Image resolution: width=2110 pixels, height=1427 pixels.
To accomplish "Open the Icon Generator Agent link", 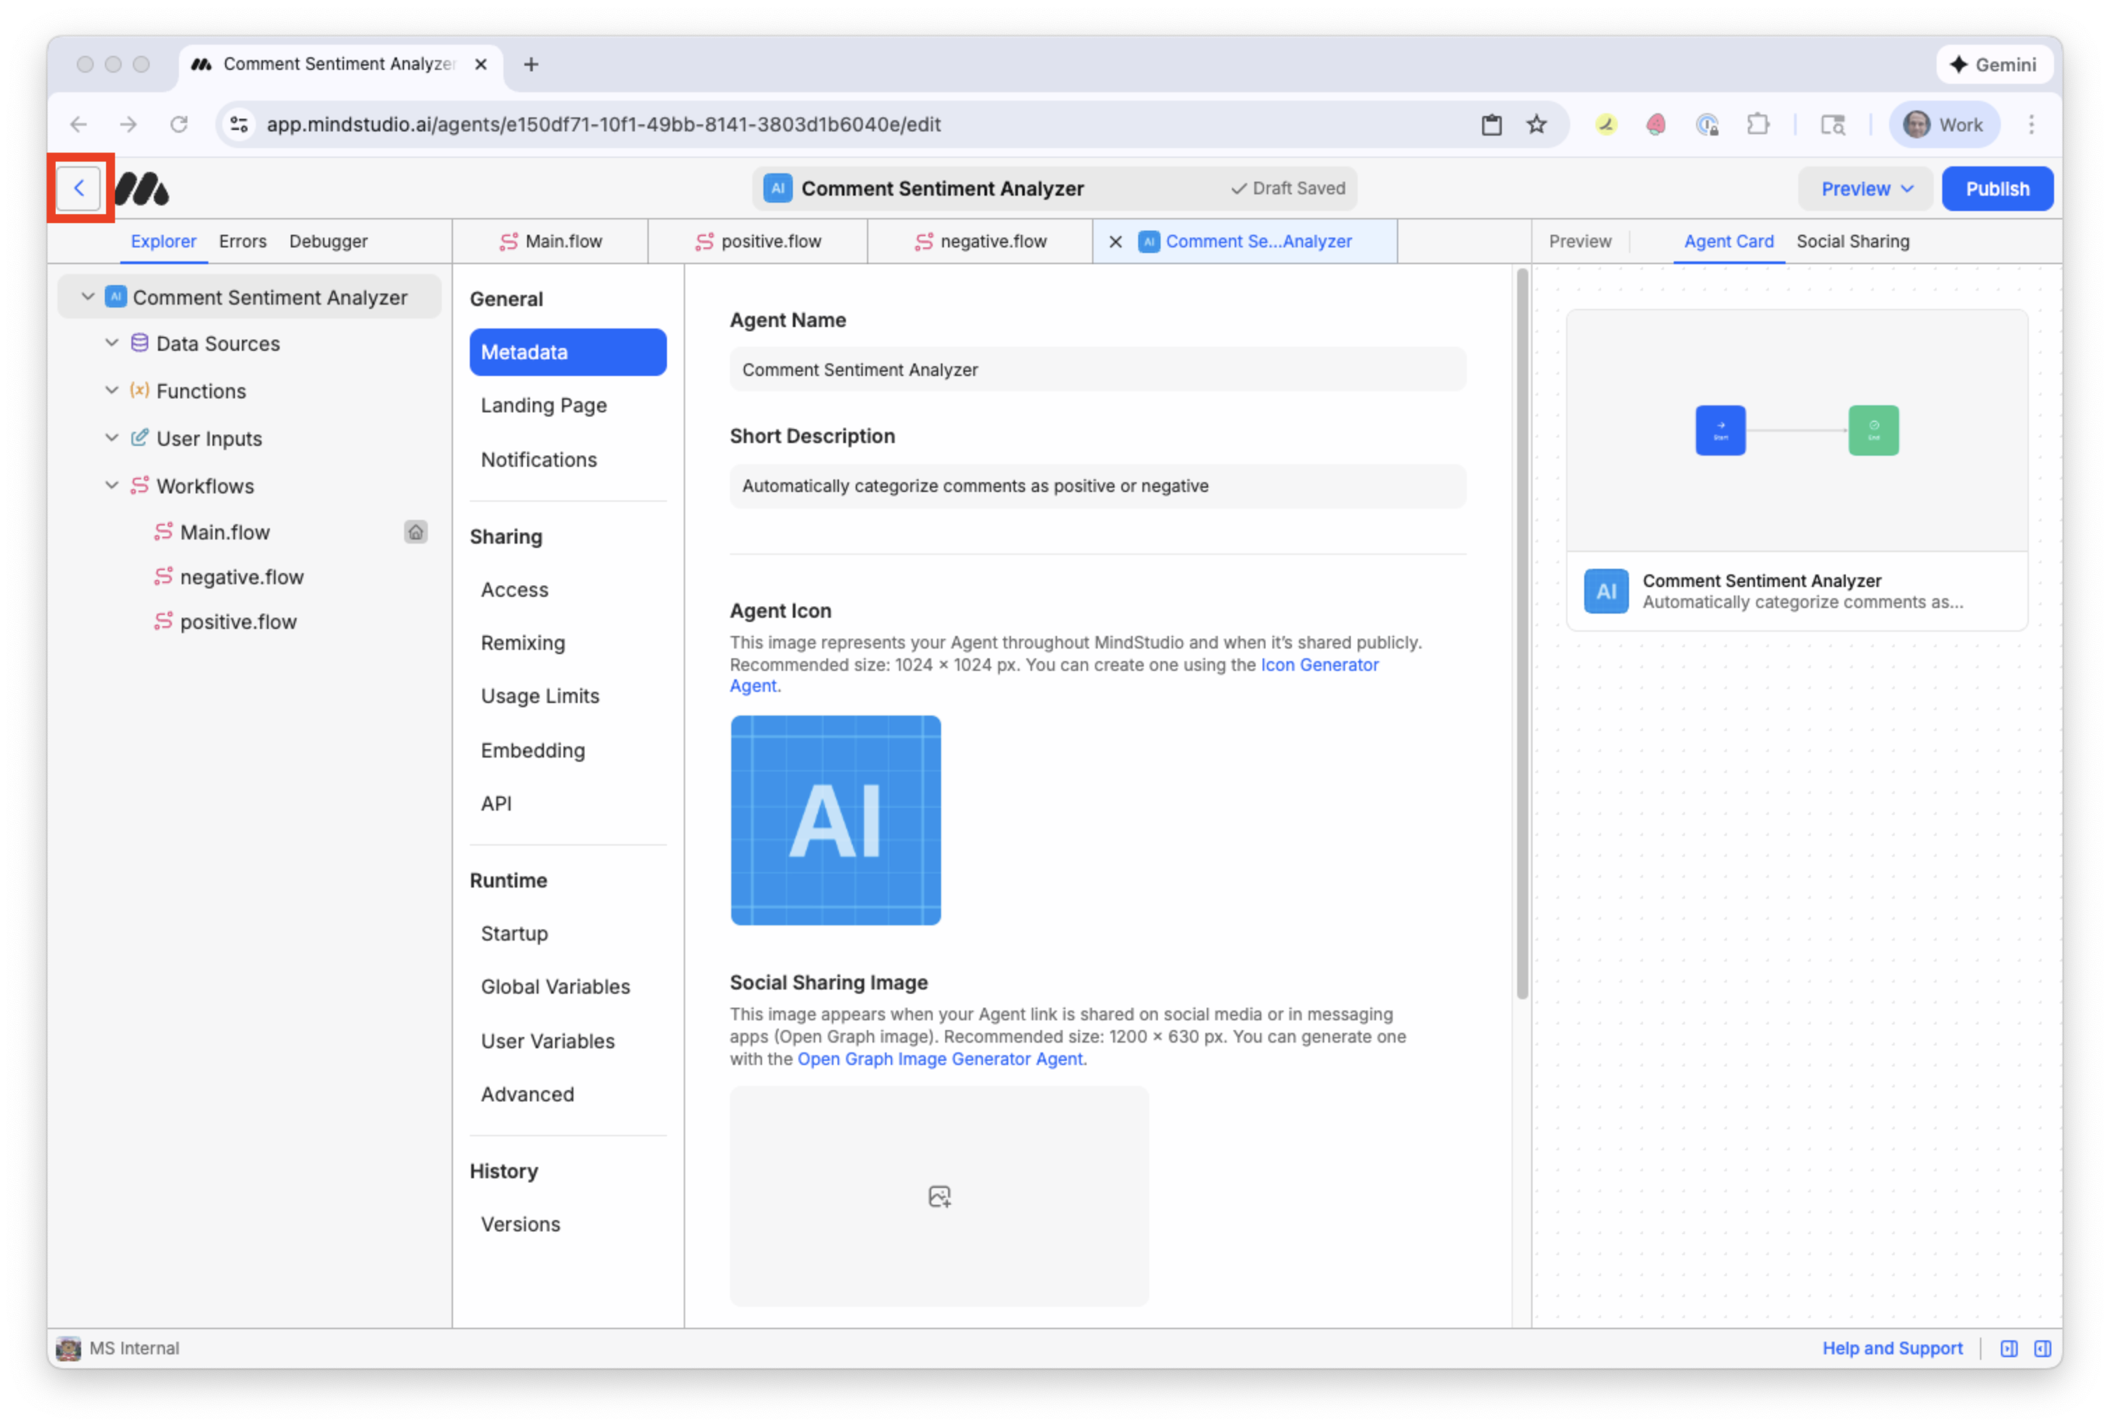I will click(x=1319, y=665).
